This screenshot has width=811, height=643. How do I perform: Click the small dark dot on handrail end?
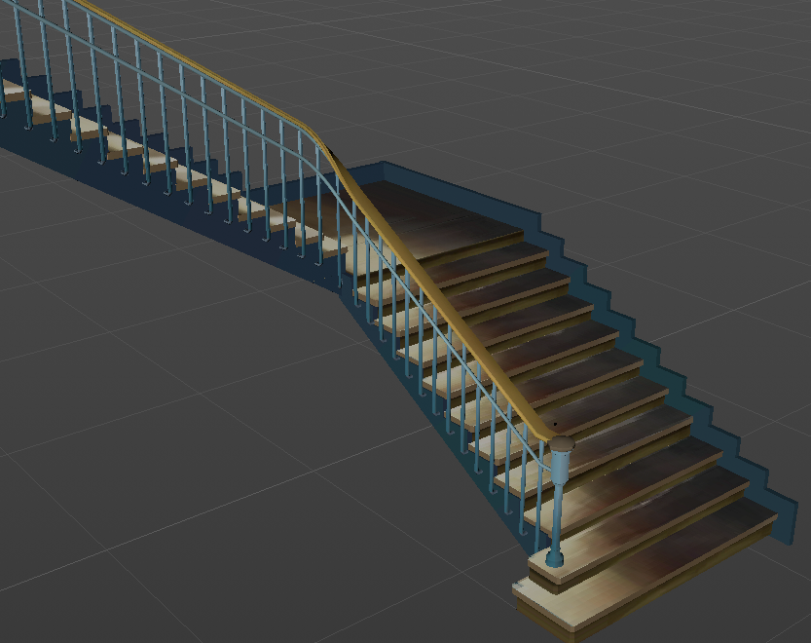click(x=554, y=425)
